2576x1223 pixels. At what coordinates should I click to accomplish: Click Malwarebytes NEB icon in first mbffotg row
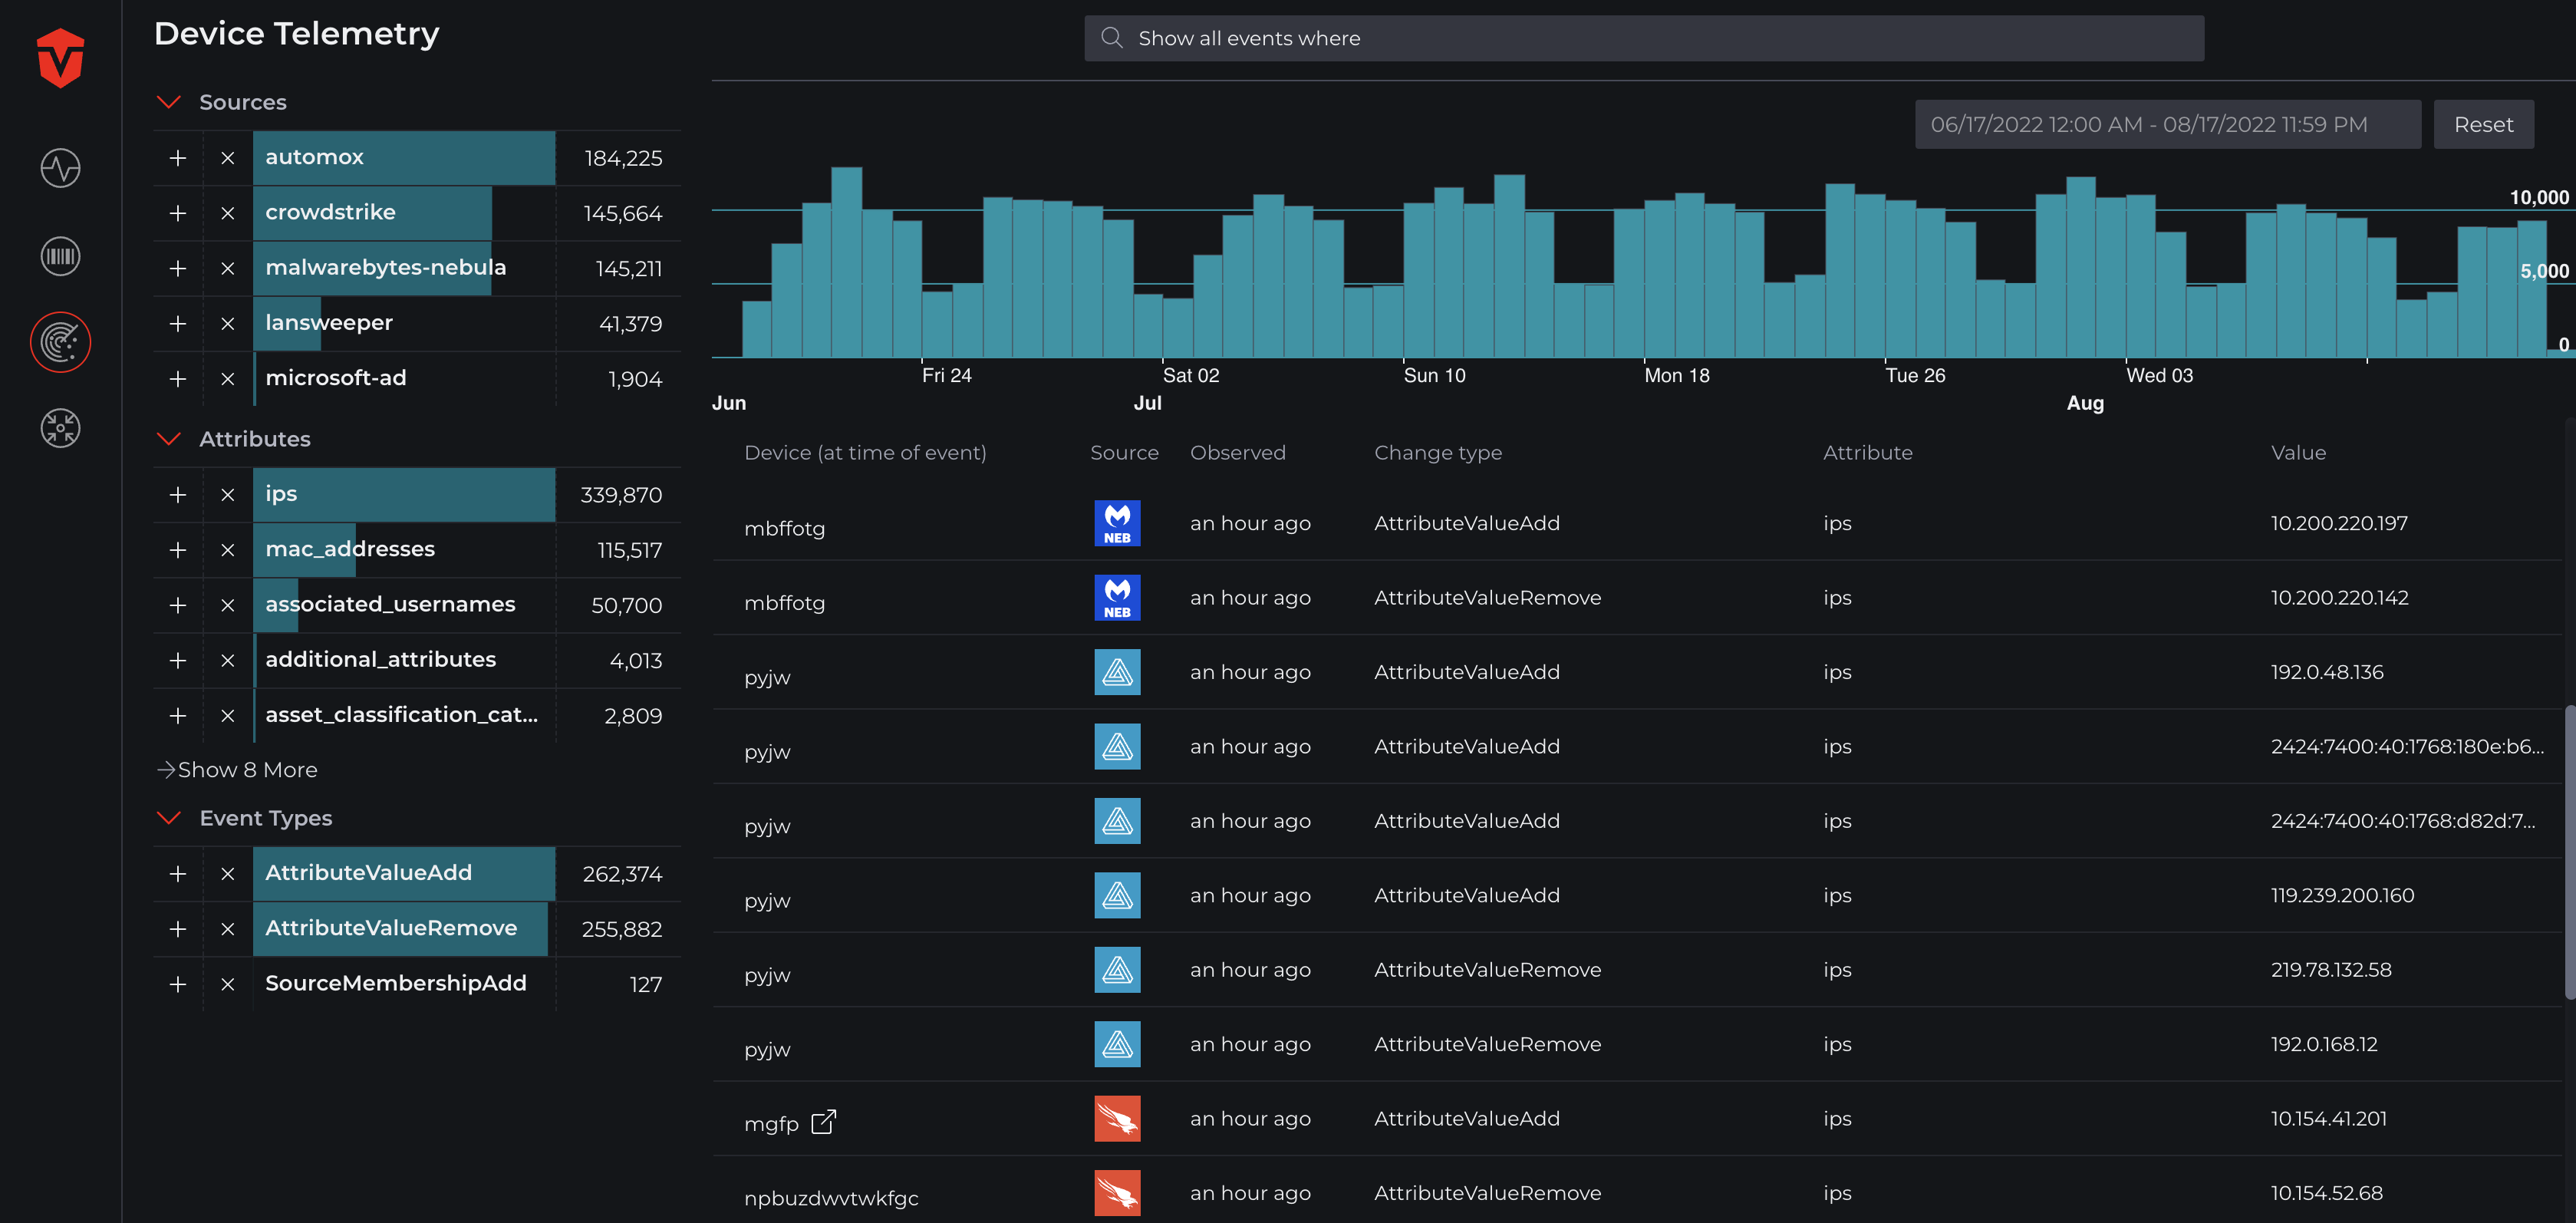click(x=1117, y=523)
